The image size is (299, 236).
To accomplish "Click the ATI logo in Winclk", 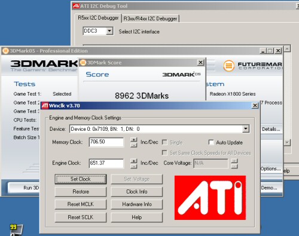I will pyautogui.click(x=210, y=198).
